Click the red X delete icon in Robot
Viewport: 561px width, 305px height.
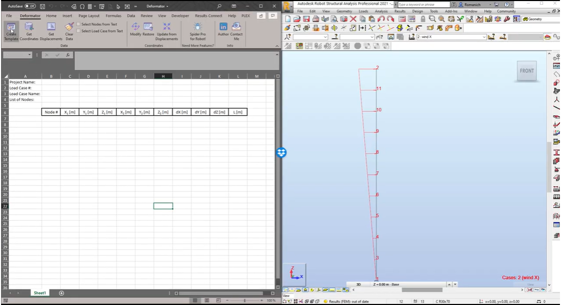click(353, 19)
